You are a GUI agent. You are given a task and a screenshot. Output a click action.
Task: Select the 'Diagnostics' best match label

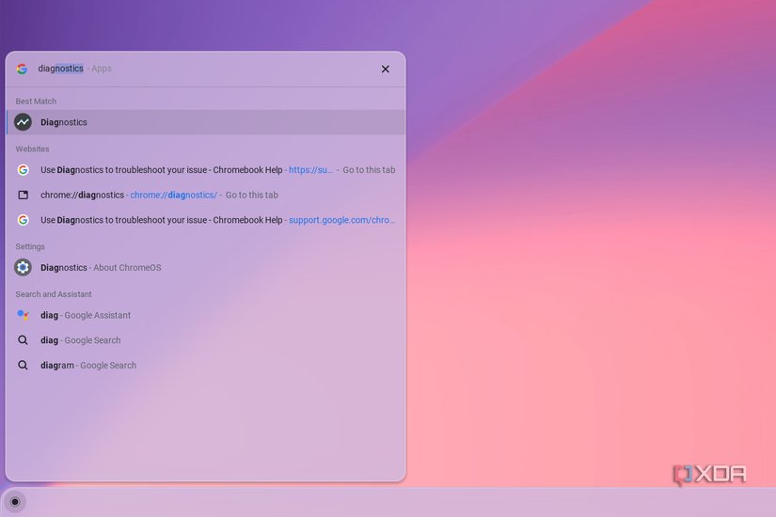(64, 122)
